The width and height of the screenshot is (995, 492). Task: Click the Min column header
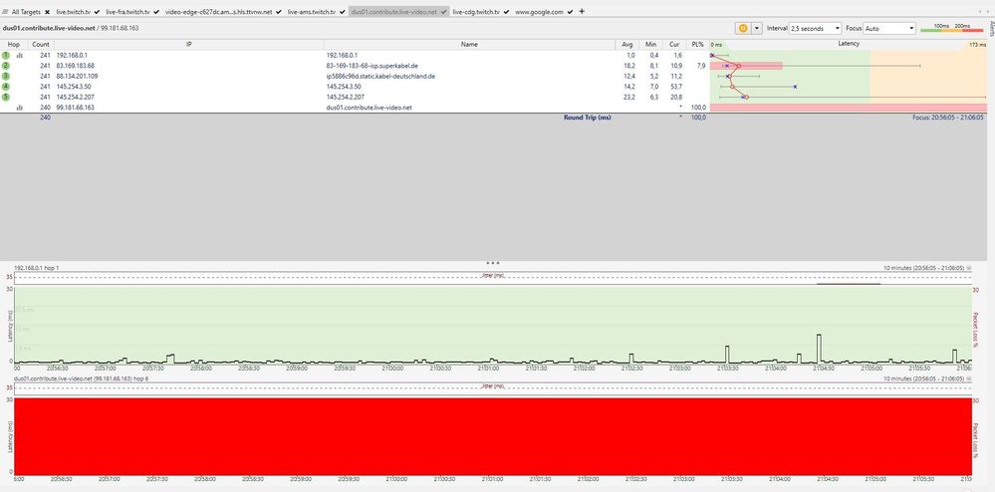pyautogui.click(x=651, y=45)
